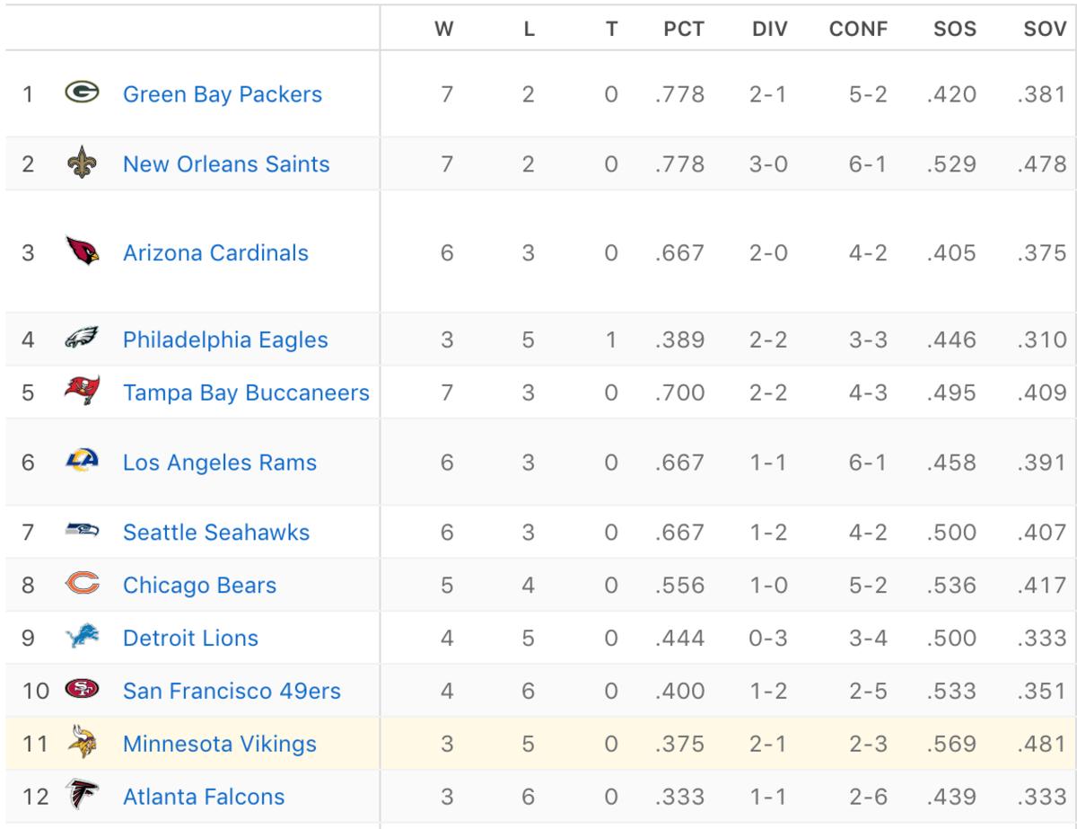The height and width of the screenshot is (829, 1077).
Task: Open the Minnesota Vikings team link
Action: point(219,744)
